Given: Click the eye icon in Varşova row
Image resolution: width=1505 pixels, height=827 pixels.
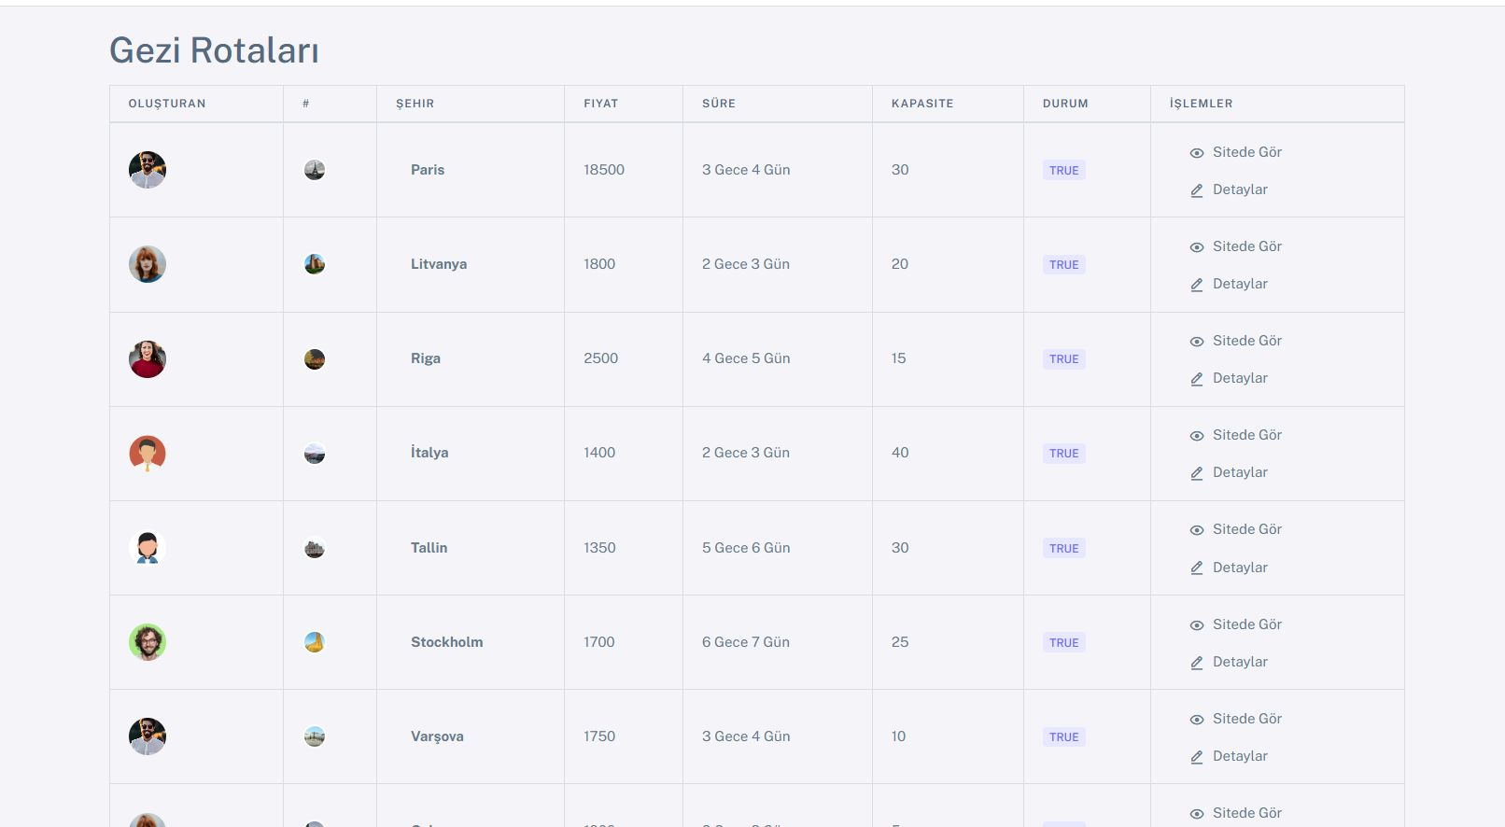Looking at the screenshot, I should pos(1196,720).
